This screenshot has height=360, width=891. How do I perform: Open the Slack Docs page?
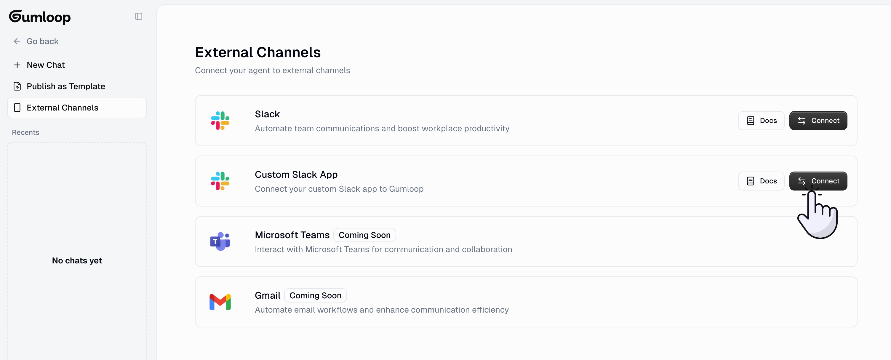point(761,120)
